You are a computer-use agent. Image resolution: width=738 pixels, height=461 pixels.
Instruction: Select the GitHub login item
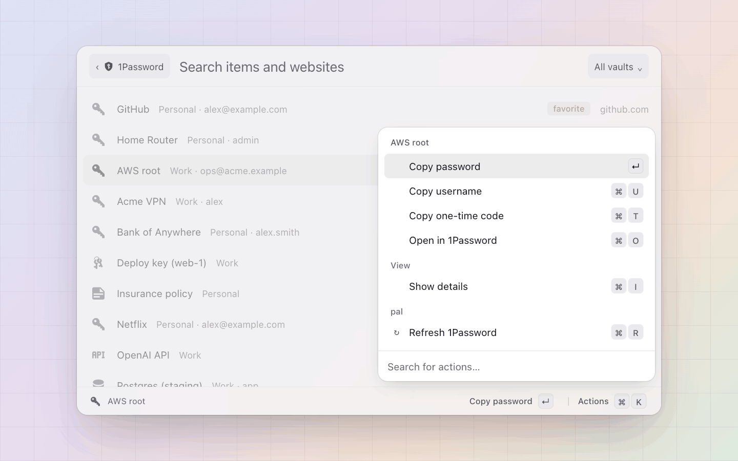point(370,109)
